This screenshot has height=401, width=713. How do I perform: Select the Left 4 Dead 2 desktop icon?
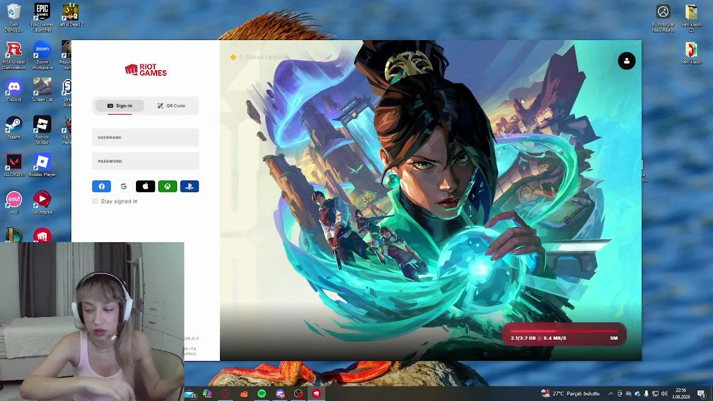click(x=70, y=16)
